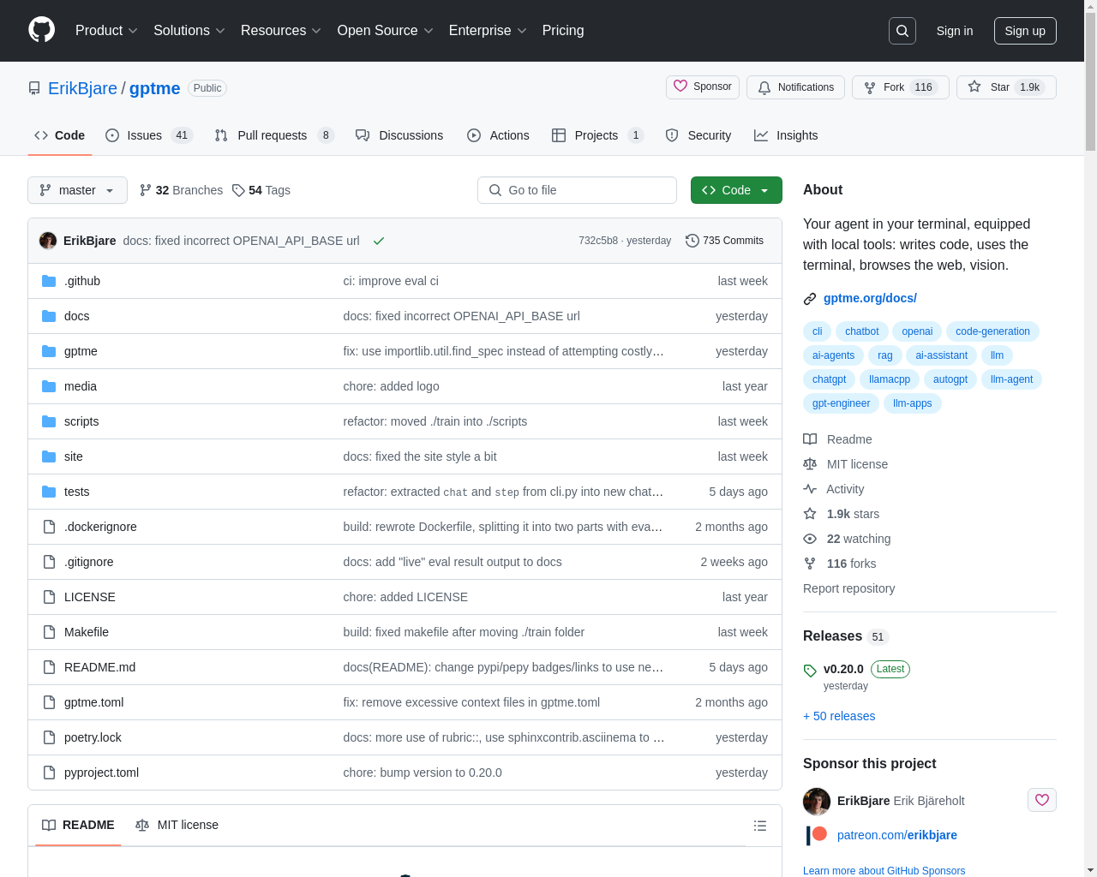Click the GitHub logo icon
The image size is (1097, 877).
pyautogui.click(x=41, y=30)
